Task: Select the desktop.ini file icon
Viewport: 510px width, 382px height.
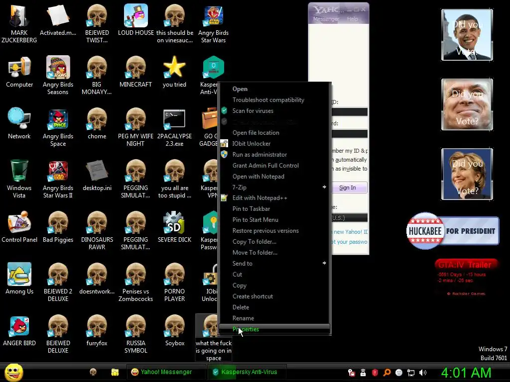Action: [x=97, y=175]
